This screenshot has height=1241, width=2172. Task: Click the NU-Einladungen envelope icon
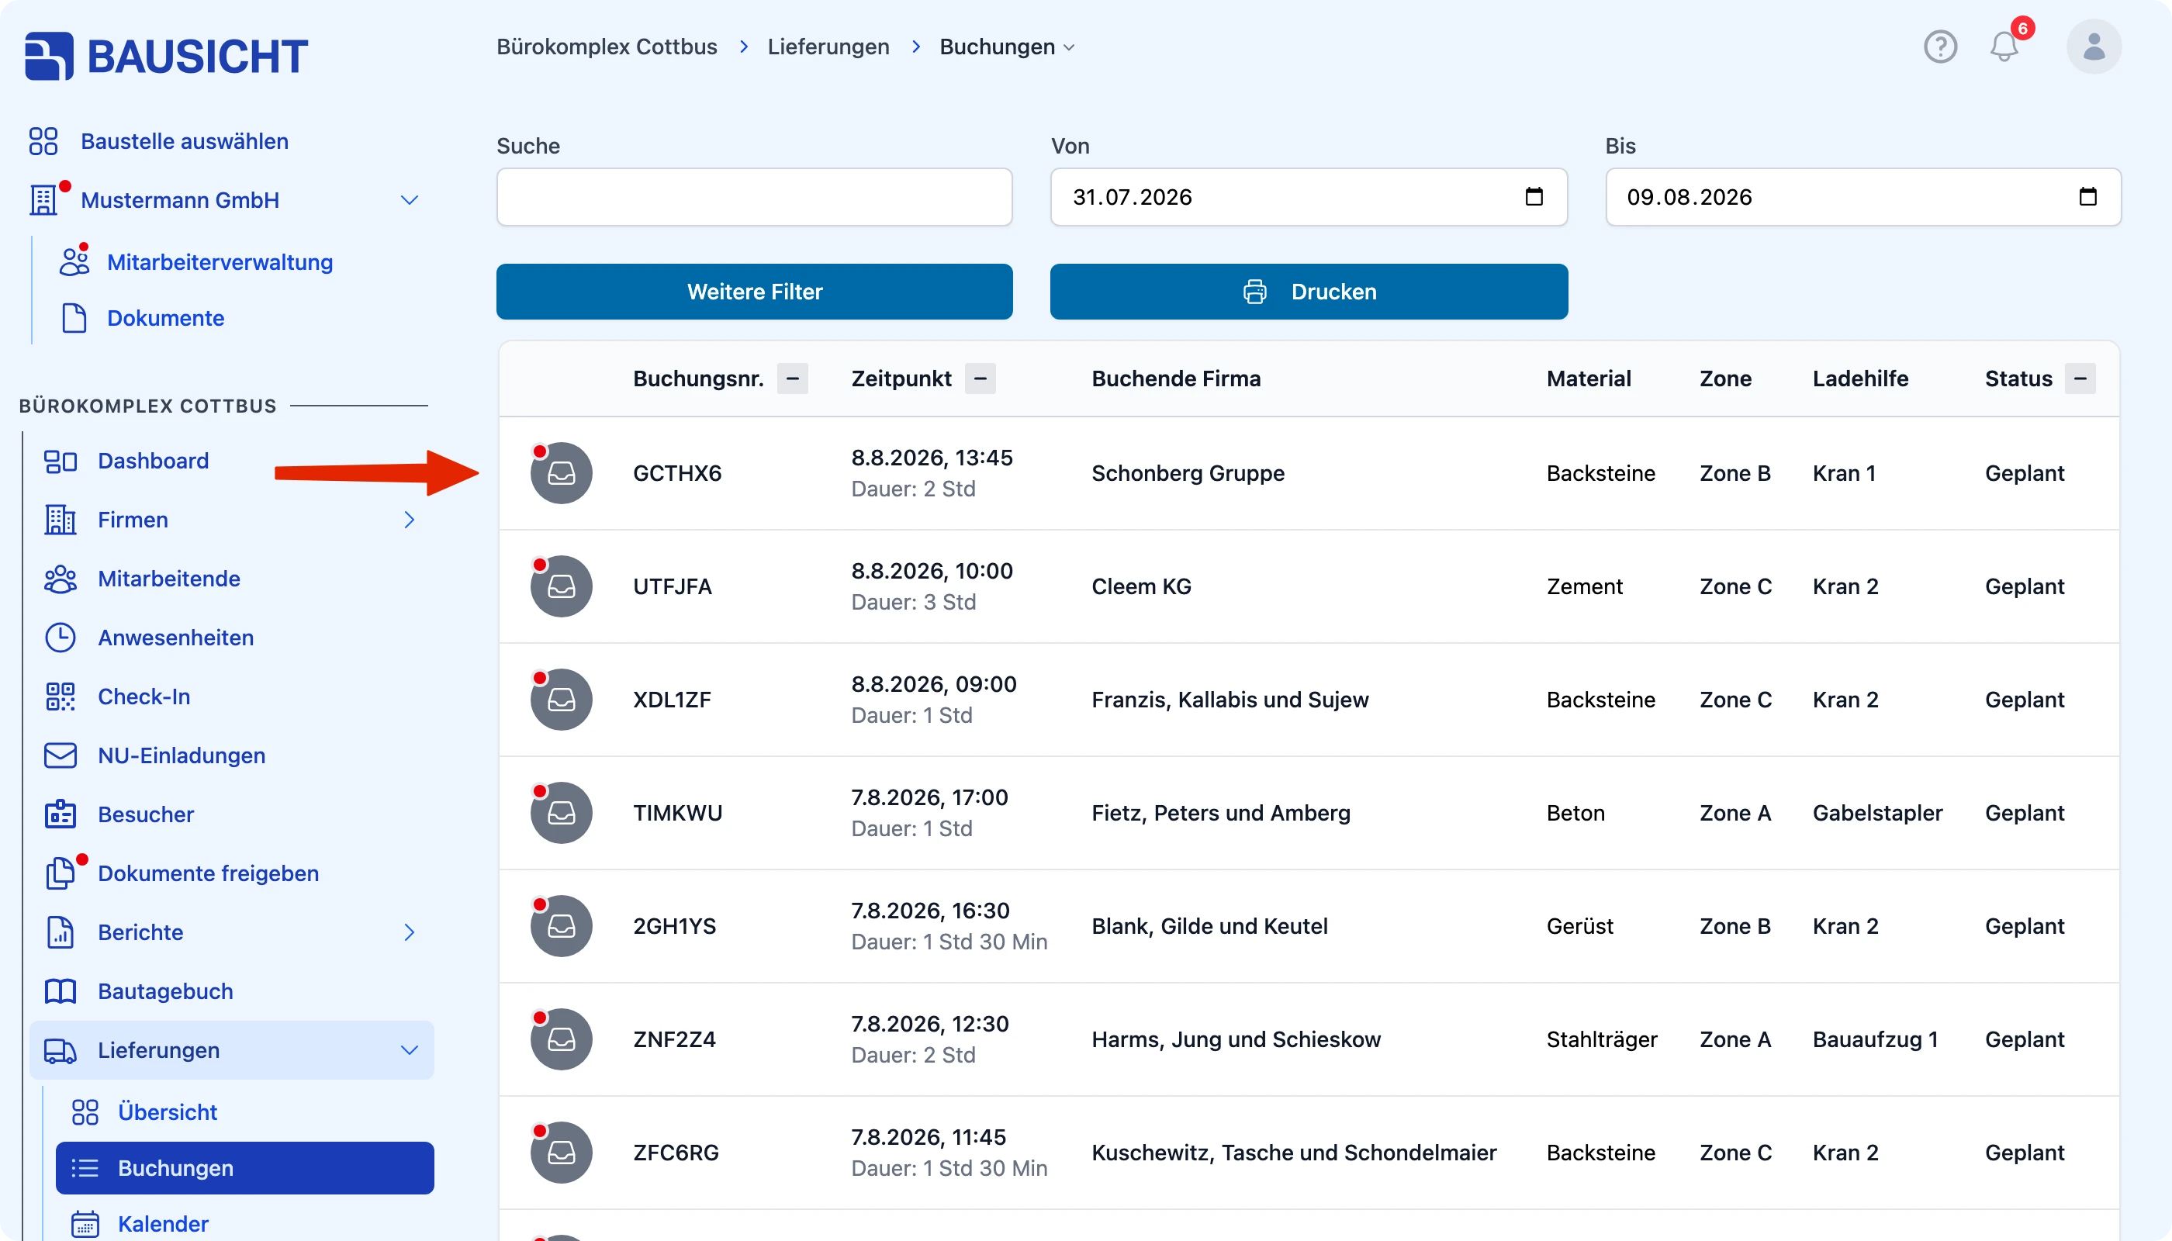(x=61, y=755)
